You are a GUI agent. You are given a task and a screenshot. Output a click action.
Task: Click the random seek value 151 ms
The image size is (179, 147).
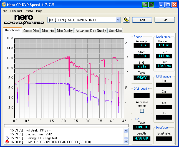[x=164, y=45]
